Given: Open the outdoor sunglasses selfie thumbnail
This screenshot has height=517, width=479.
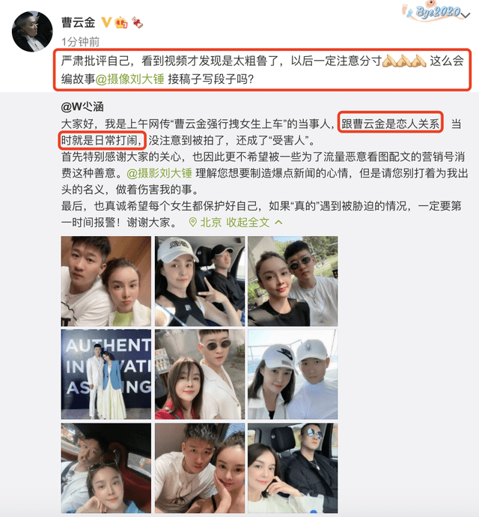Looking at the screenshot, I should tap(293, 281).
